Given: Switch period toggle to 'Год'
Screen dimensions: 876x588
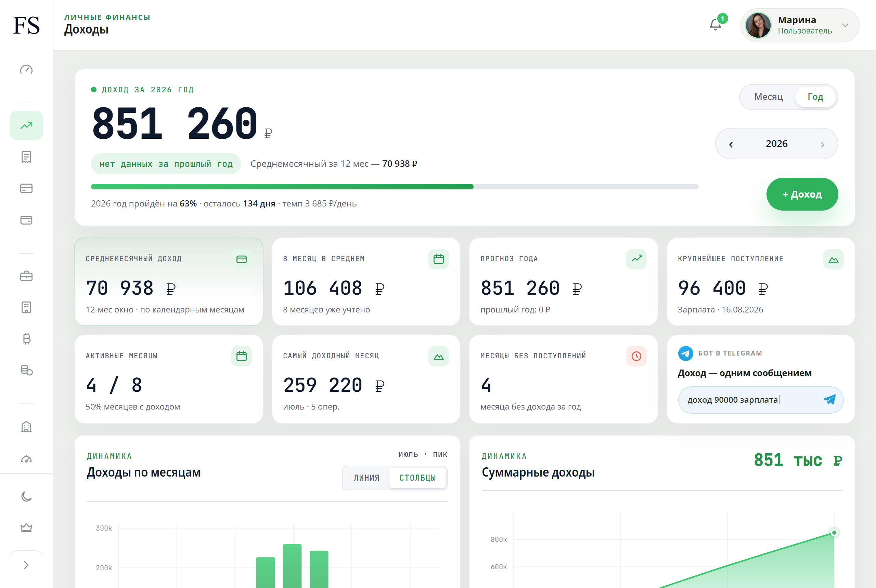Looking at the screenshot, I should click(x=815, y=97).
